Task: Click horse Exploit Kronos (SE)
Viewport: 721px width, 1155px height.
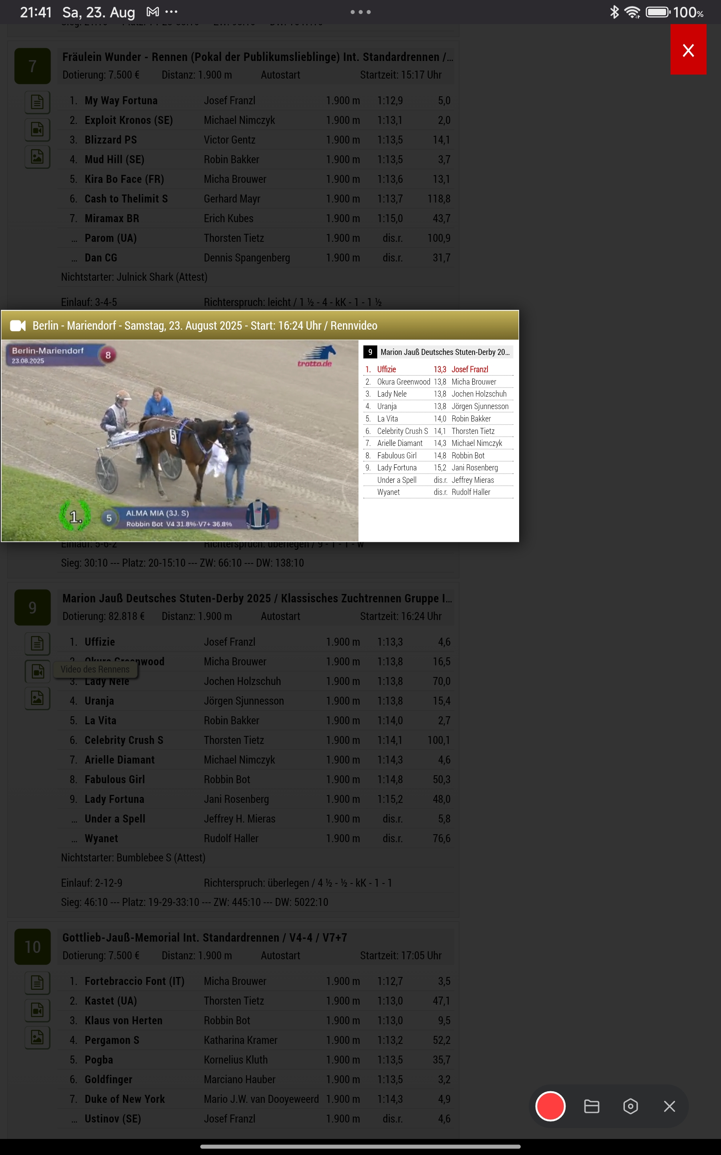Action: 129,120
